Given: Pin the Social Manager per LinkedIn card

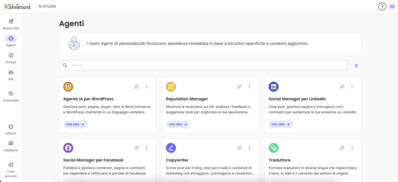Looking at the screenshot, I should click(x=342, y=87).
